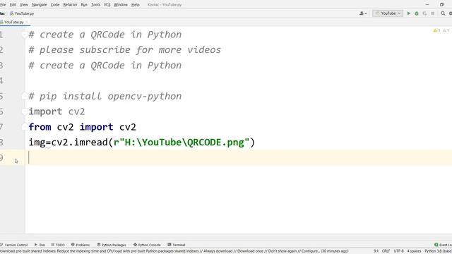Open the Tools menu
Image resolution: width=452 pixels, height=254 pixels.
coord(96,5)
